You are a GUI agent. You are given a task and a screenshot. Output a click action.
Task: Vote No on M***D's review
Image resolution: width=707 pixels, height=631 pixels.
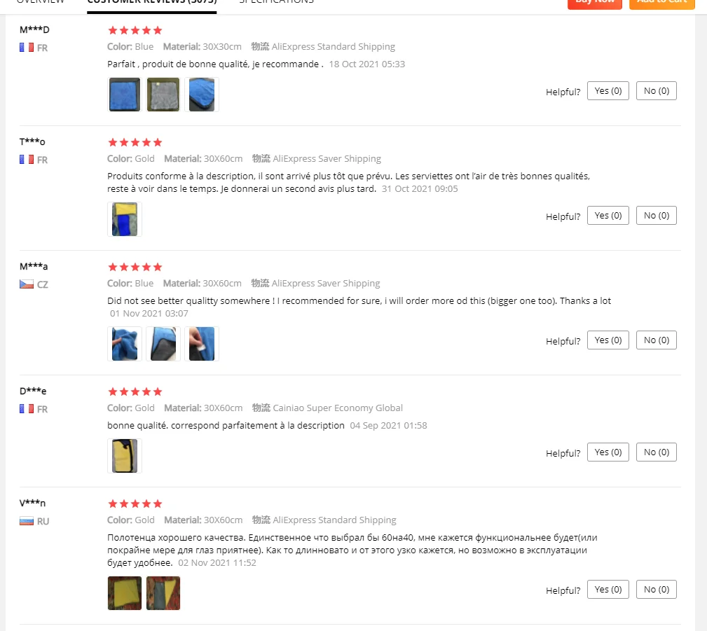coord(656,91)
